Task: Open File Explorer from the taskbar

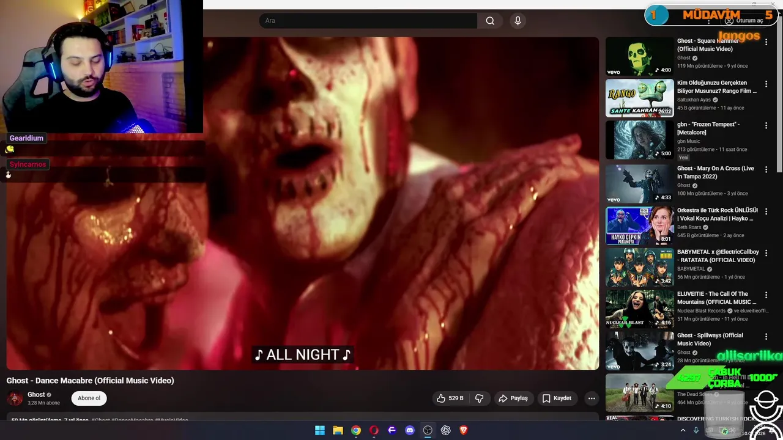Action: pos(338,430)
